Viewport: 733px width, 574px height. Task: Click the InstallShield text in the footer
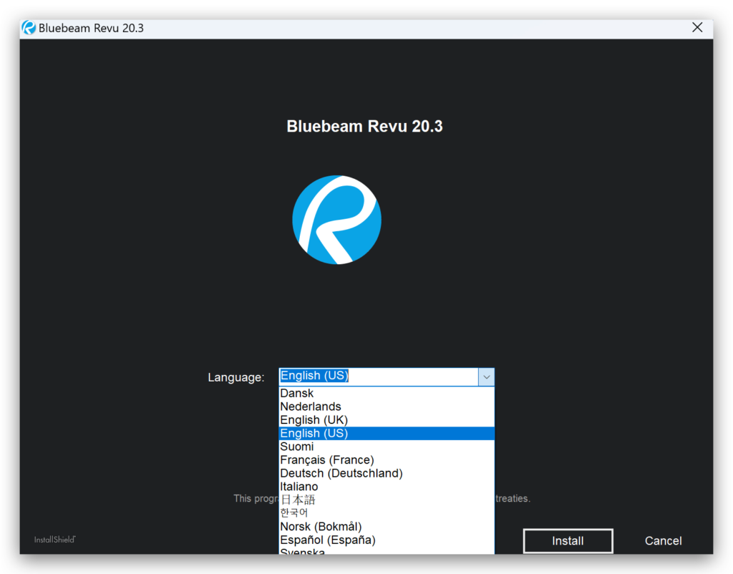tap(54, 540)
